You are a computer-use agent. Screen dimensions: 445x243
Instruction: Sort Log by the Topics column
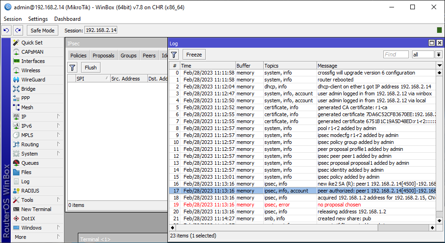[290, 66]
